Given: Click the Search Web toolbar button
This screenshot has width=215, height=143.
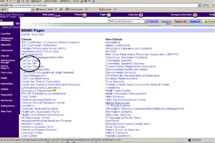Looking at the screenshot, I should tap(44, 9).
